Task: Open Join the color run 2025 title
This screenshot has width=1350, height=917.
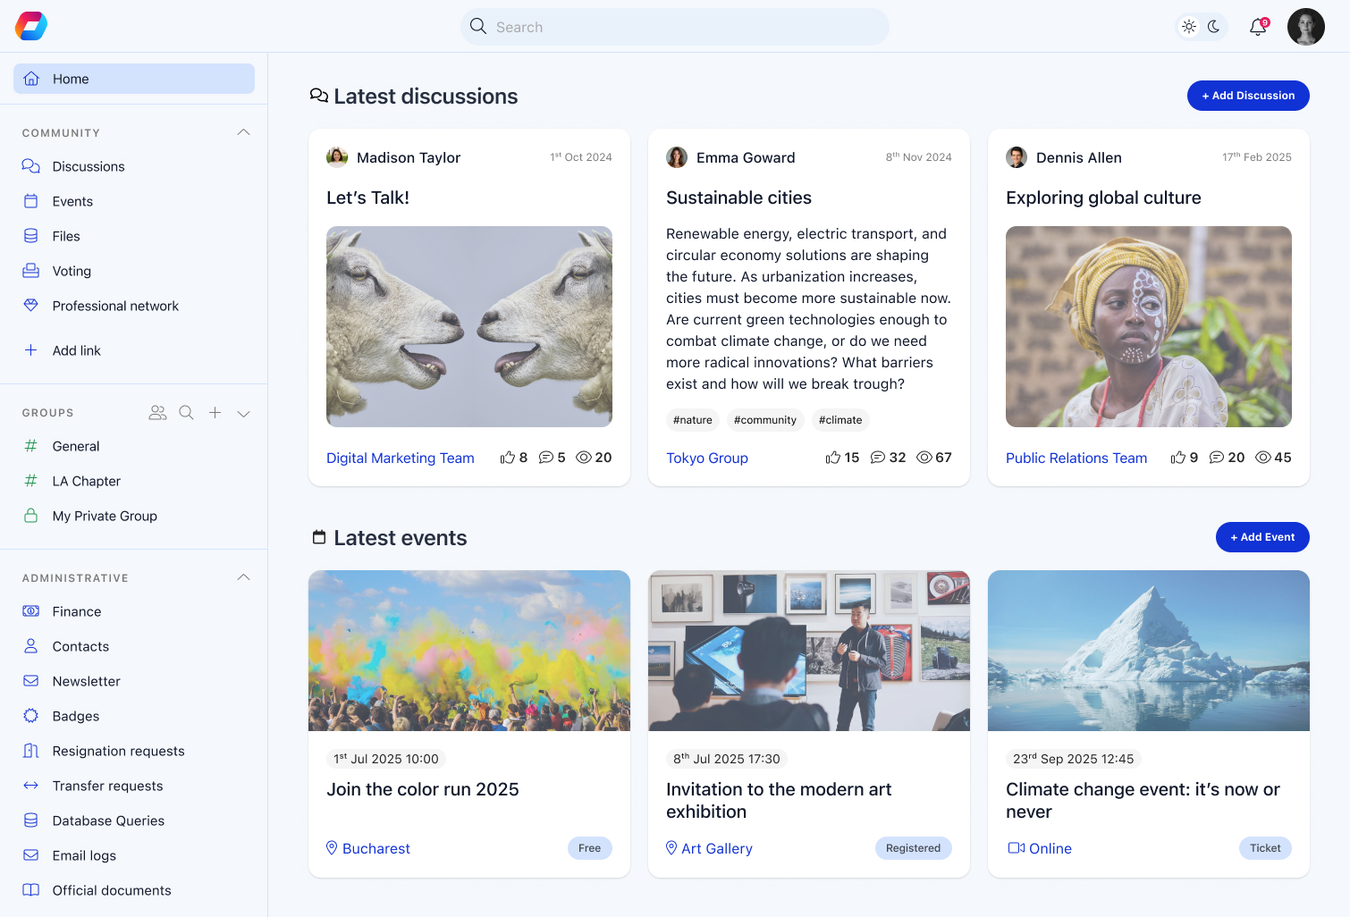Action: 423,789
